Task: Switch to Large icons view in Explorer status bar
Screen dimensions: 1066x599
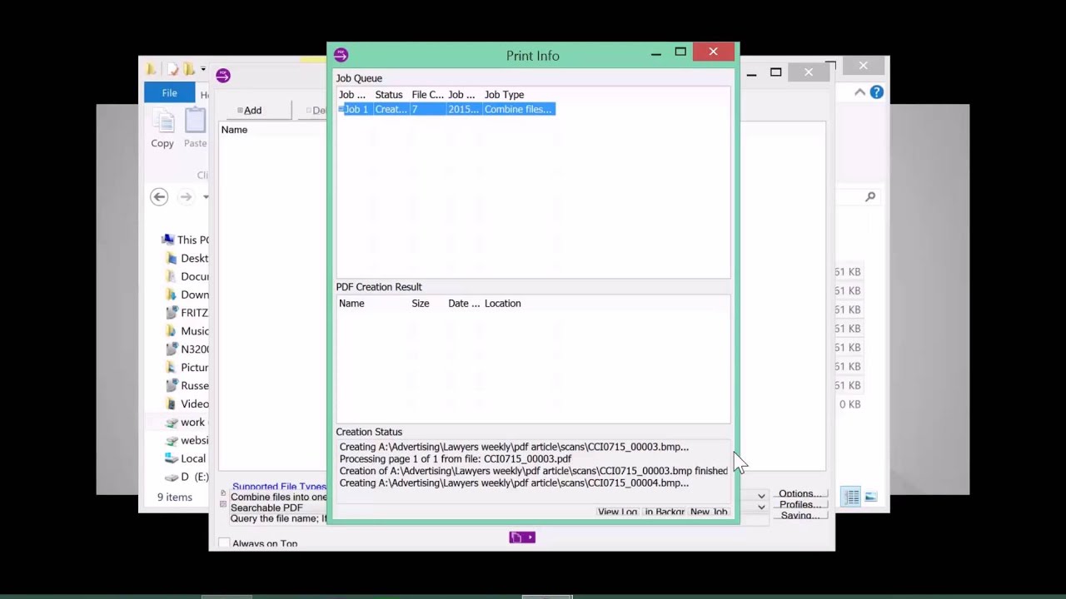Action: click(x=870, y=497)
